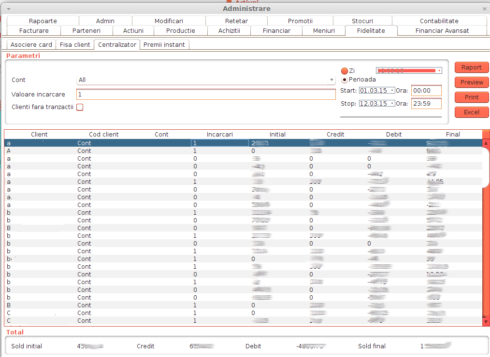Select the Fidelitate tab
The width and height of the screenshot is (490, 357).
click(x=371, y=30)
